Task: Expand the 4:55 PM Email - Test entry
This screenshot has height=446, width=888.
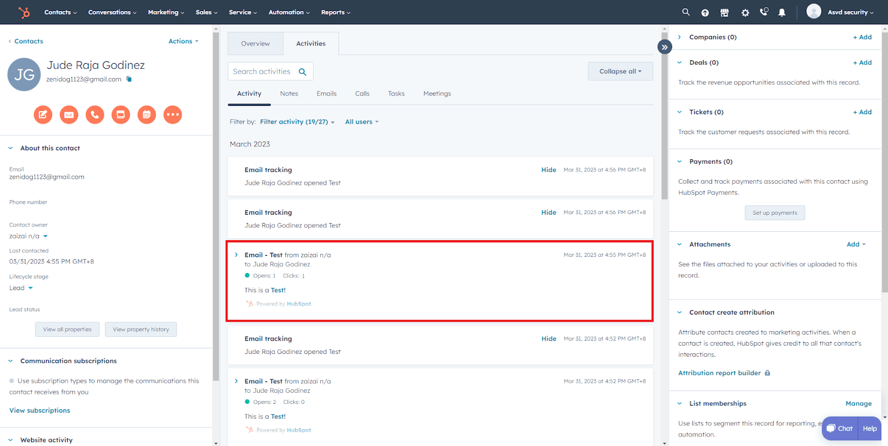Action: pos(236,255)
